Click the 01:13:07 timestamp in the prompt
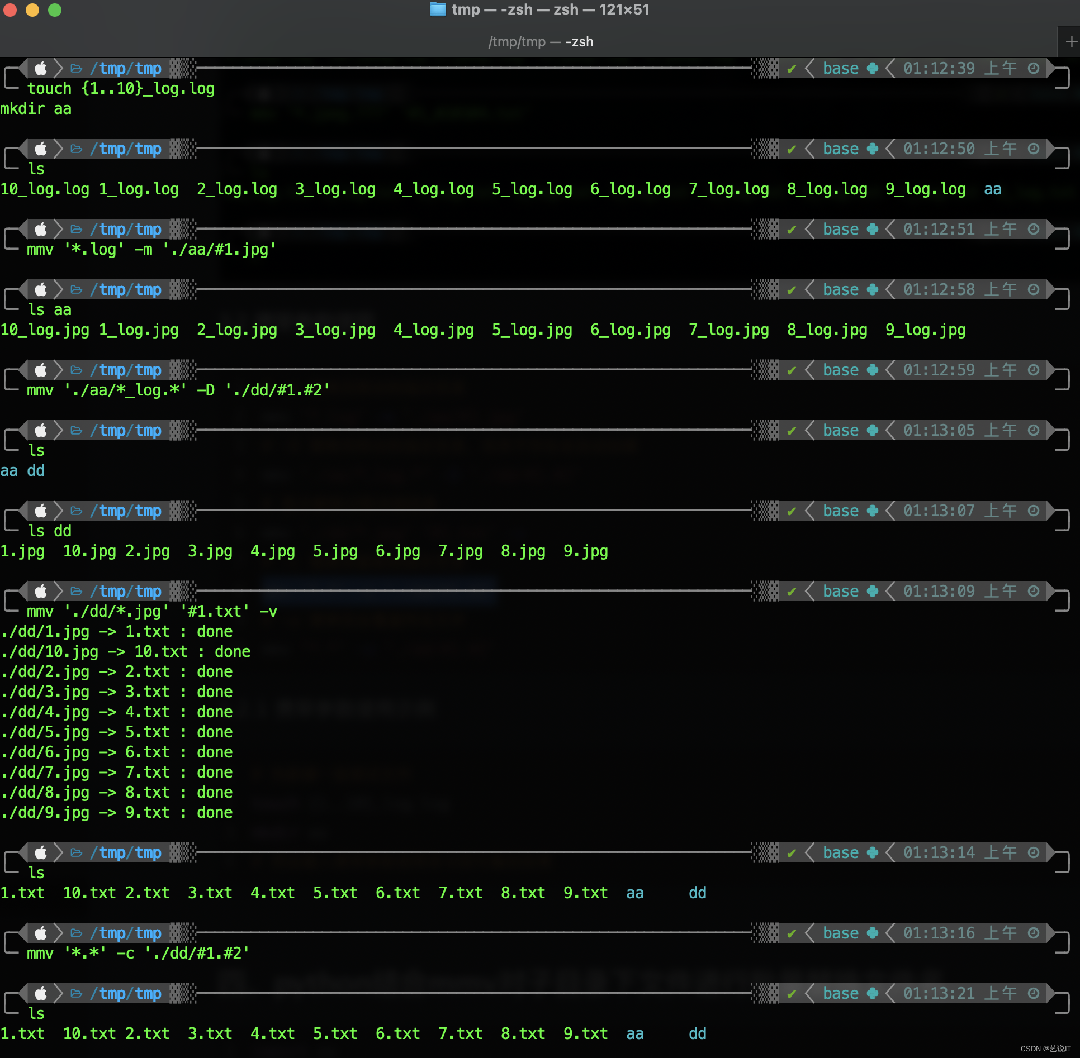 [x=939, y=511]
